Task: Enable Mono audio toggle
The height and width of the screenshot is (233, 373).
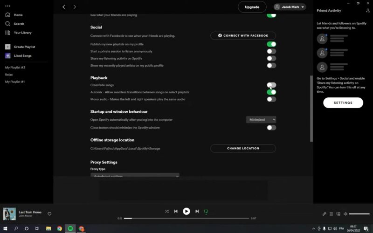Action: pyautogui.click(x=271, y=99)
